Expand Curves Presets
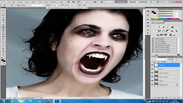Viewport: 183px width, 103px height. tap(153, 41)
